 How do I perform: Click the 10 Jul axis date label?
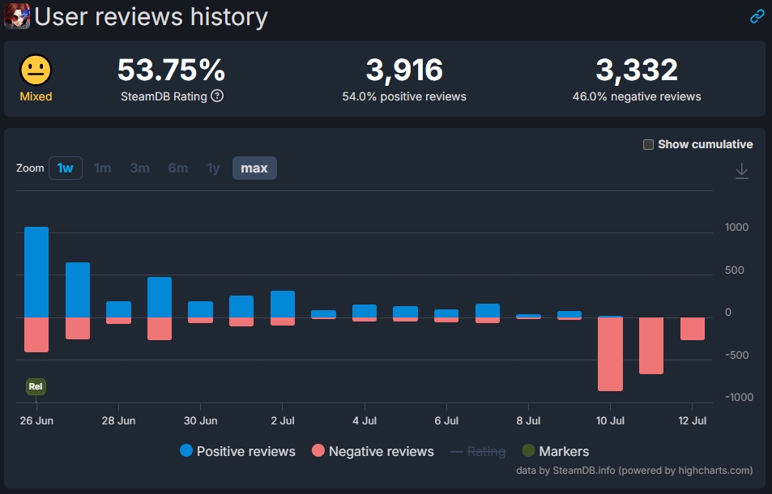(x=610, y=420)
